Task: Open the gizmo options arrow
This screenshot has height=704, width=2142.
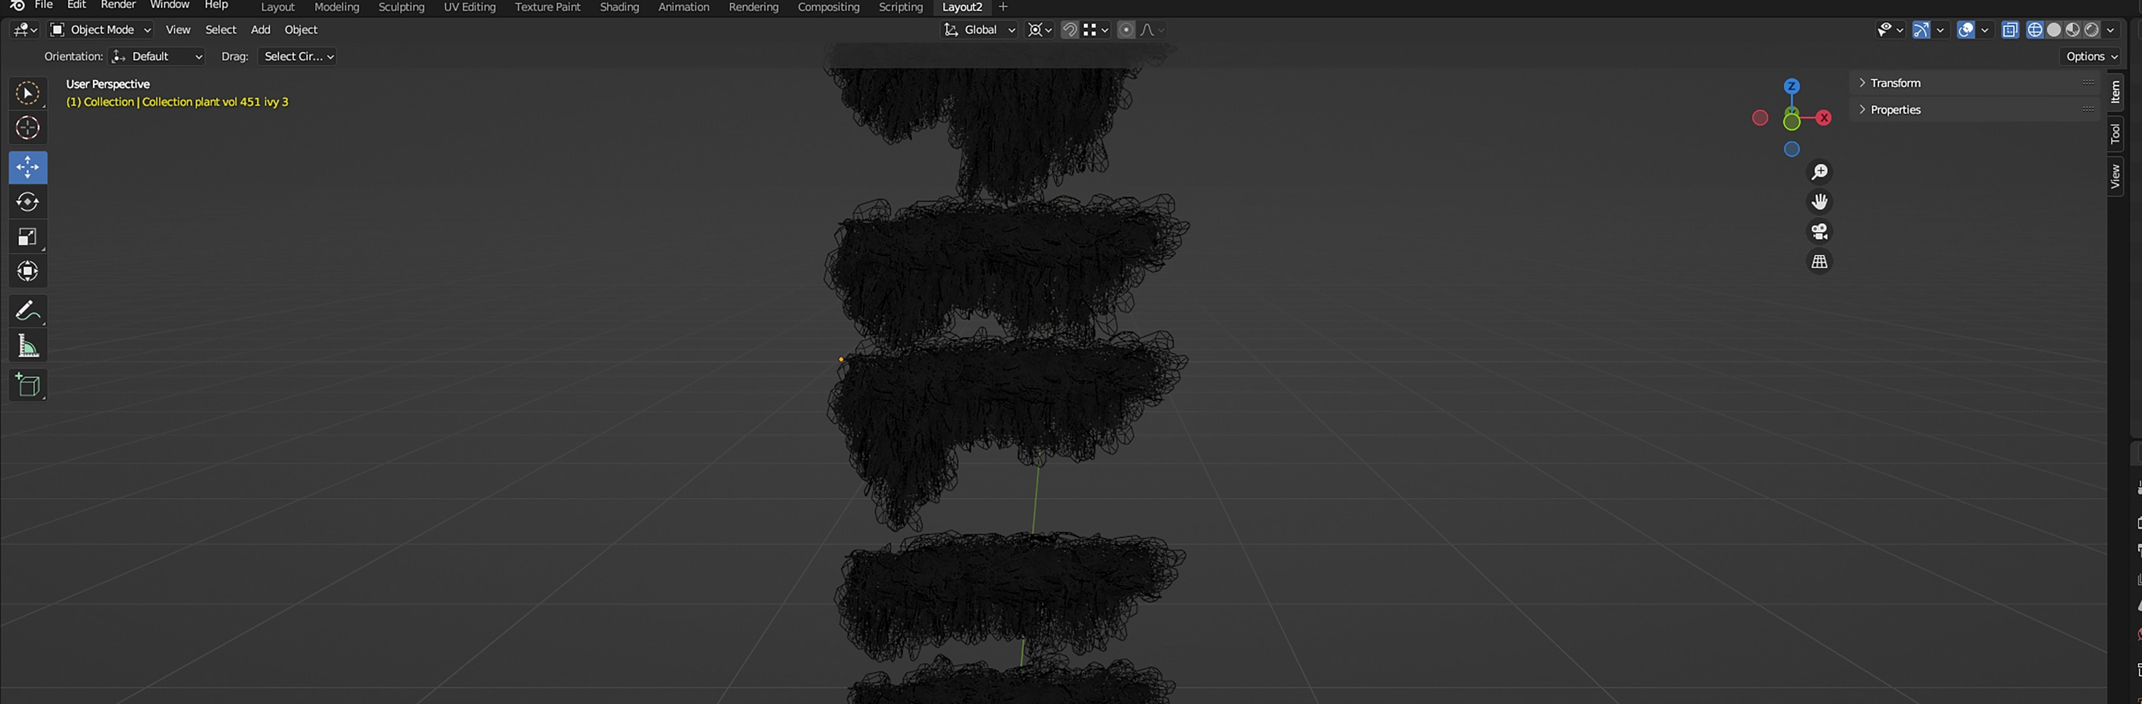Action: [x=1940, y=30]
